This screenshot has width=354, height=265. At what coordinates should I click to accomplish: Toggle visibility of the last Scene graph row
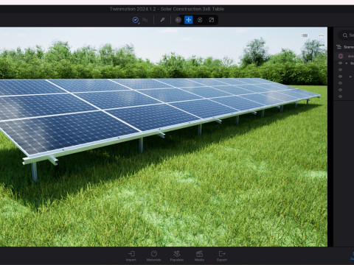[340, 96]
